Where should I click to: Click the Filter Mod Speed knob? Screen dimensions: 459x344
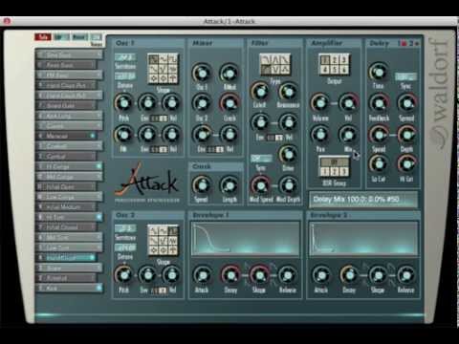260,185
